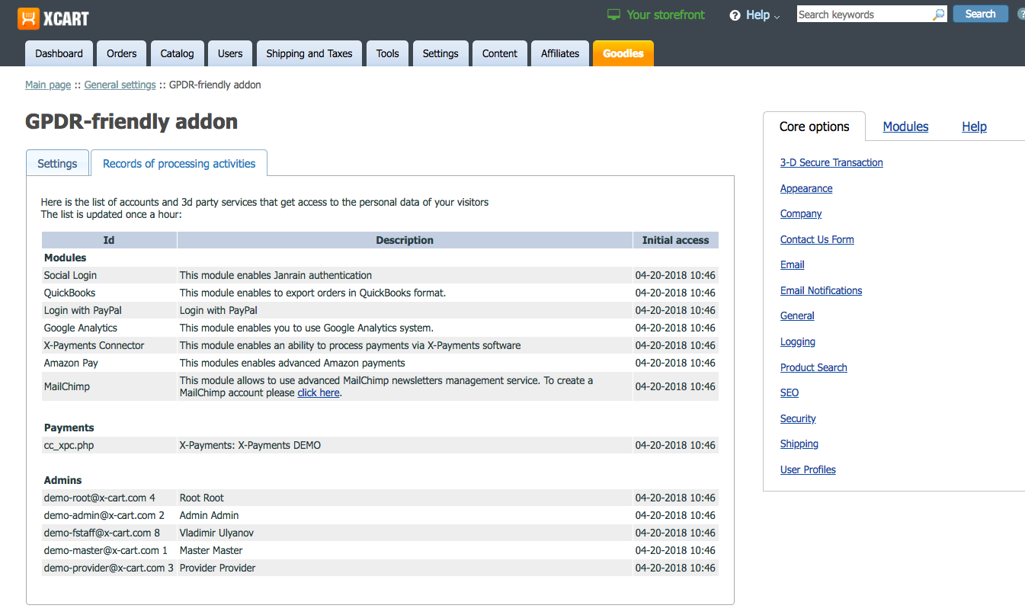
Task: Select demo-provider@x-cart.com admin row
Action: 380,568
